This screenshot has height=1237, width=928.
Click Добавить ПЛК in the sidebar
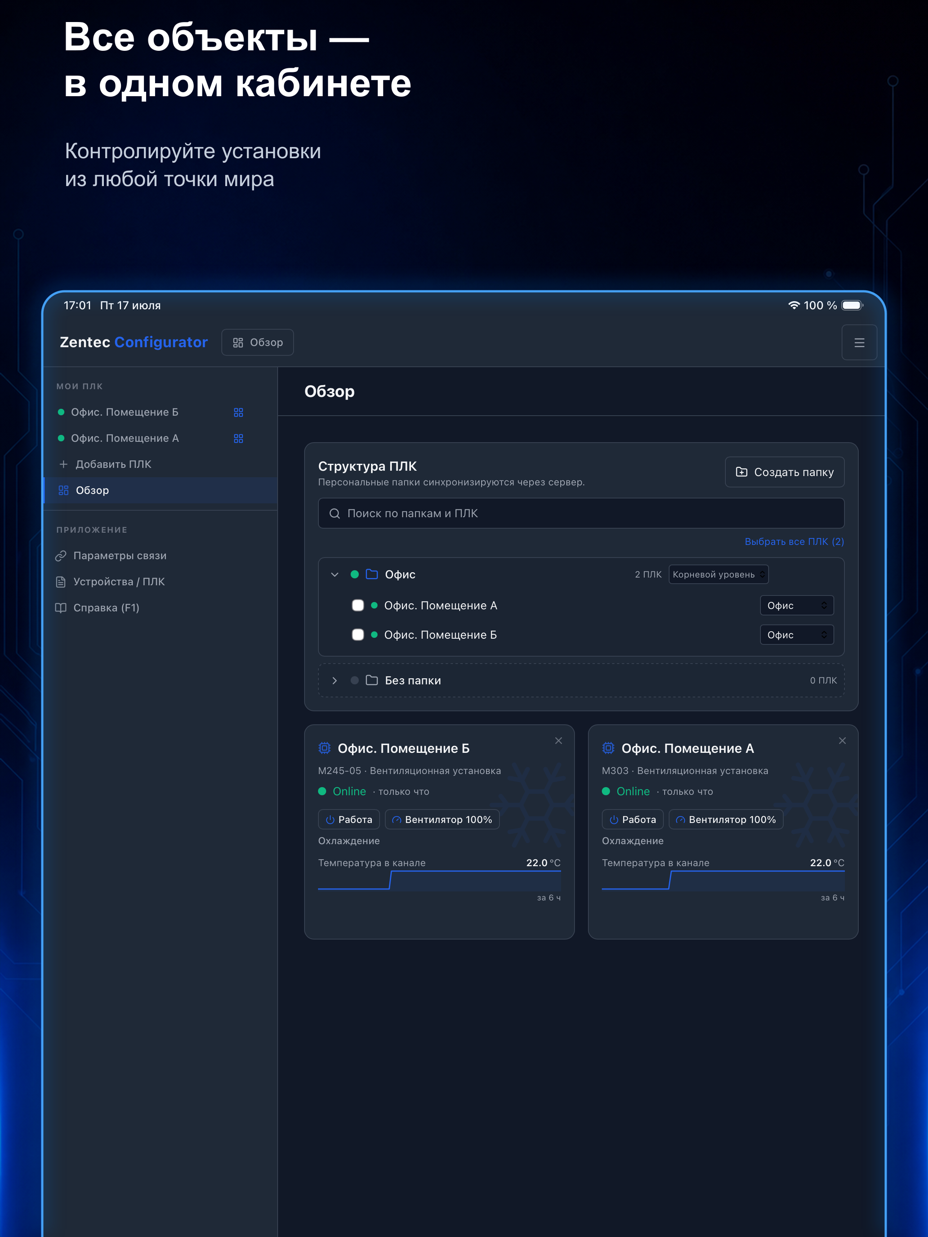(113, 464)
